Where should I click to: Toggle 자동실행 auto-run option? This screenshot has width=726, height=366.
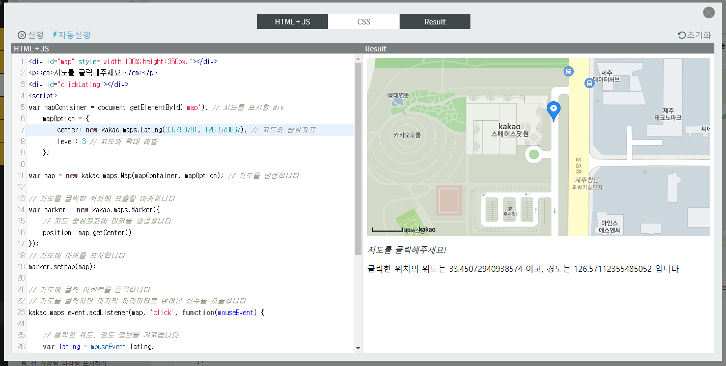click(x=71, y=35)
